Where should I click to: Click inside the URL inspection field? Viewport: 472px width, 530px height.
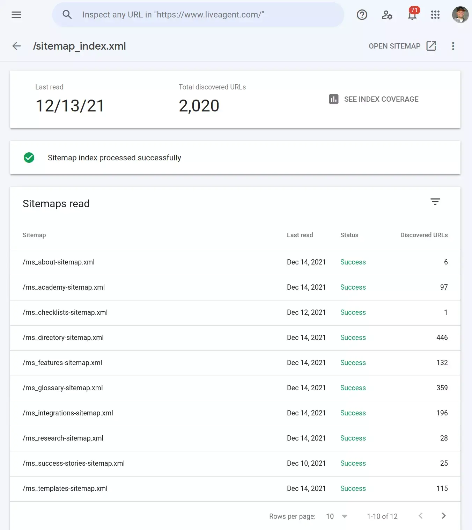click(198, 15)
